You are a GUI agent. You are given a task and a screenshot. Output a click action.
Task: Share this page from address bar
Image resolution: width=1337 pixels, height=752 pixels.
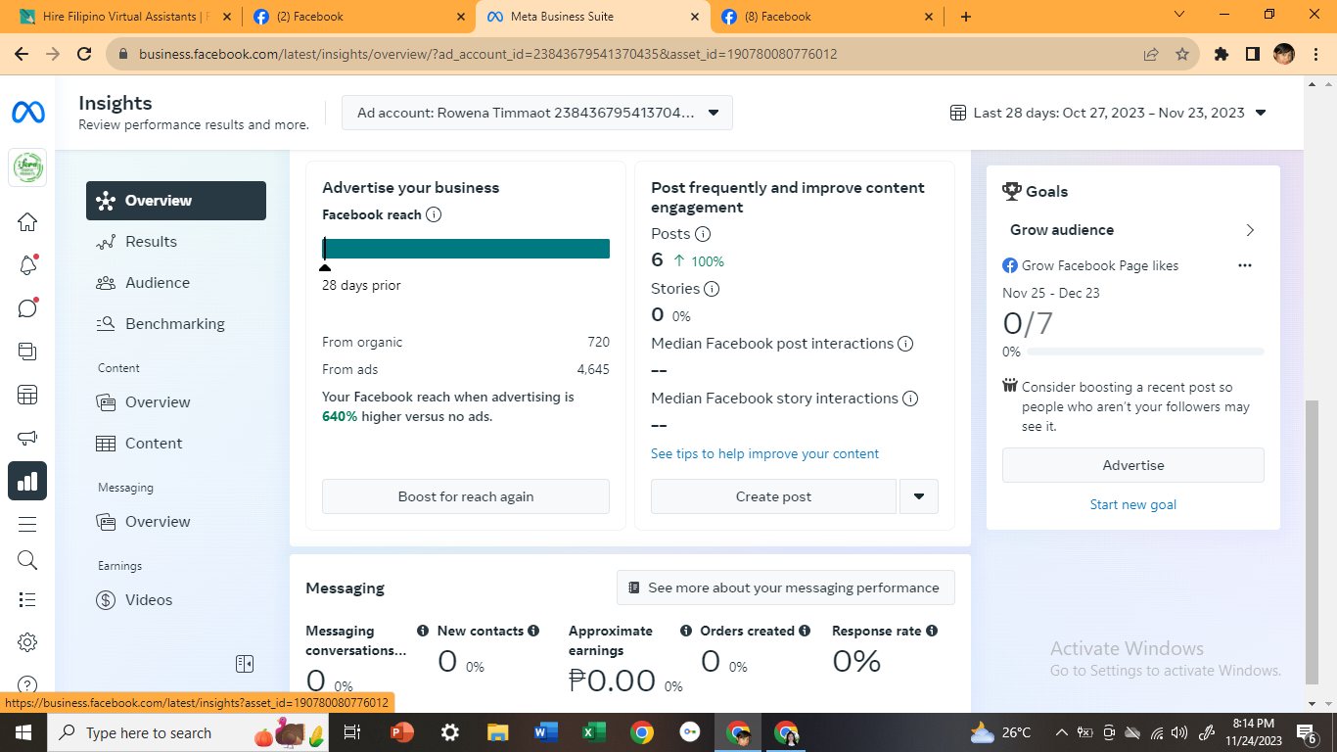pyautogui.click(x=1151, y=54)
